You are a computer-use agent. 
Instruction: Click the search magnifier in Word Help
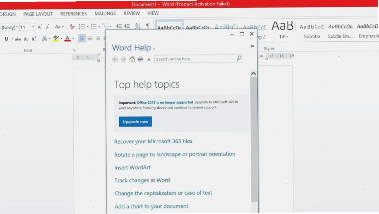point(239,58)
